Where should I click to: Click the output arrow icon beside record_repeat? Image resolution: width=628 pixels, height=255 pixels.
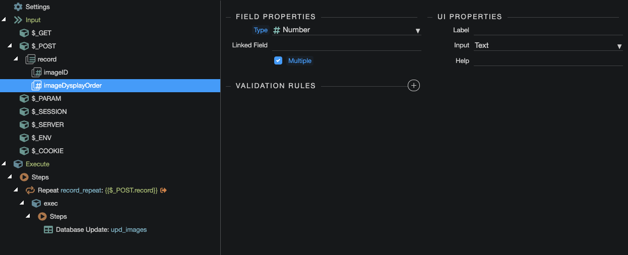(x=163, y=190)
